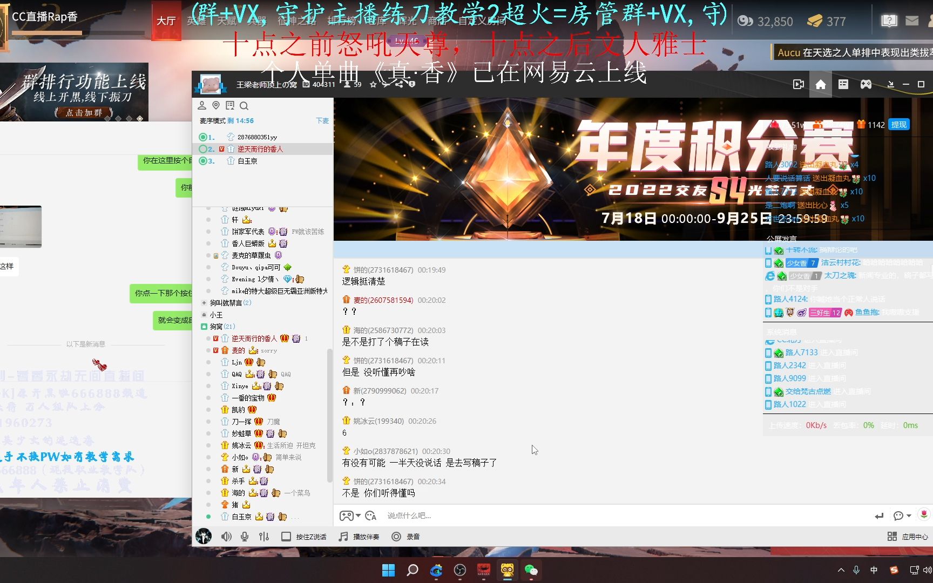The height and width of the screenshot is (583, 933).
Task: Favorite the channel with the star icon
Action: point(373,85)
